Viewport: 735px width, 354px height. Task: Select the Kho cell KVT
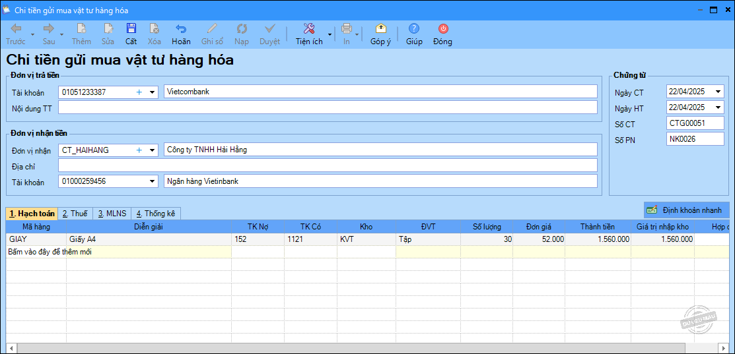[366, 239]
